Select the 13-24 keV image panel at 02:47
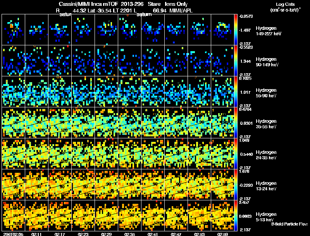This screenshot has height=236, width=310. pos(176,185)
